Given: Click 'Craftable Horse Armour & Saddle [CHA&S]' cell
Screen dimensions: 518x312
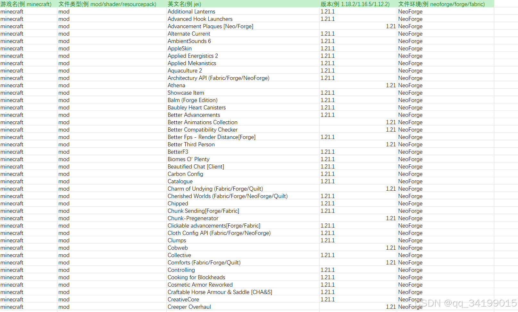Looking at the screenshot, I should 243,292.
